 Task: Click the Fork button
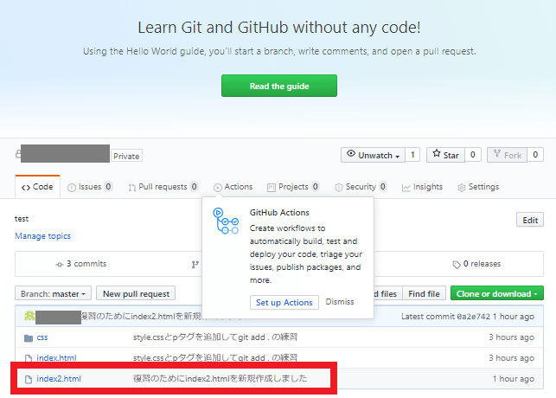point(507,155)
